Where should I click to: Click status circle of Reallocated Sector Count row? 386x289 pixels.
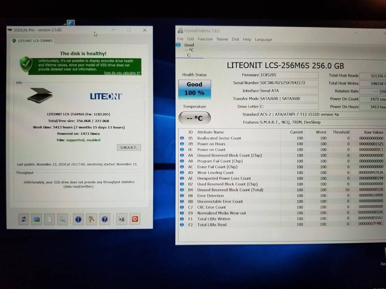click(182, 138)
